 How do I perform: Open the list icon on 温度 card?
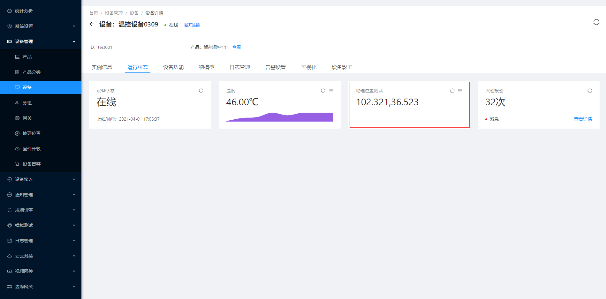point(331,91)
